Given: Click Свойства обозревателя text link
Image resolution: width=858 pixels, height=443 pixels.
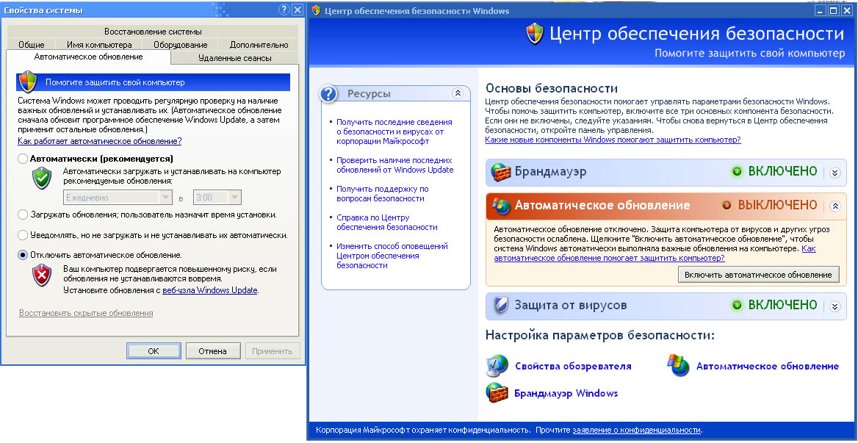Looking at the screenshot, I should [x=573, y=367].
